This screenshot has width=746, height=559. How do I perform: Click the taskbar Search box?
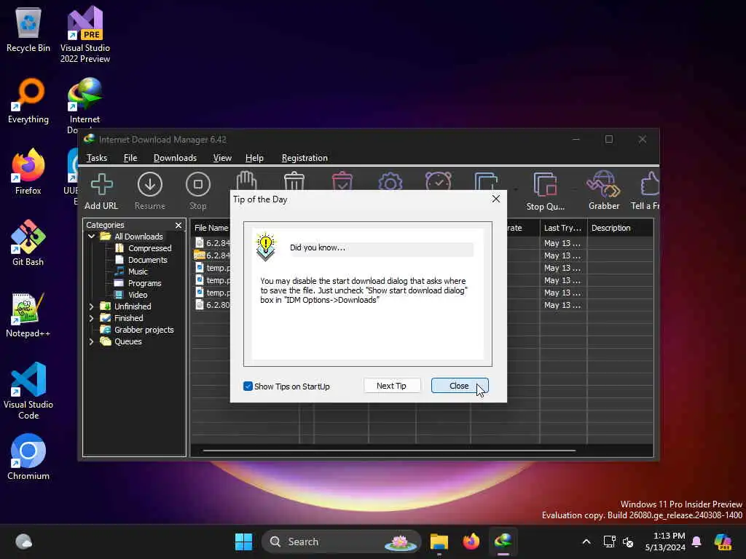(x=341, y=542)
